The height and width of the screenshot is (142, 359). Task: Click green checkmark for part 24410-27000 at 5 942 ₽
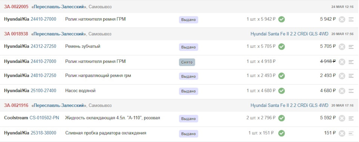click(281, 19)
